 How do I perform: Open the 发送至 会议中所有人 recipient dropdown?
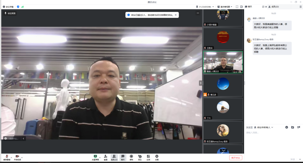point(265,127)
